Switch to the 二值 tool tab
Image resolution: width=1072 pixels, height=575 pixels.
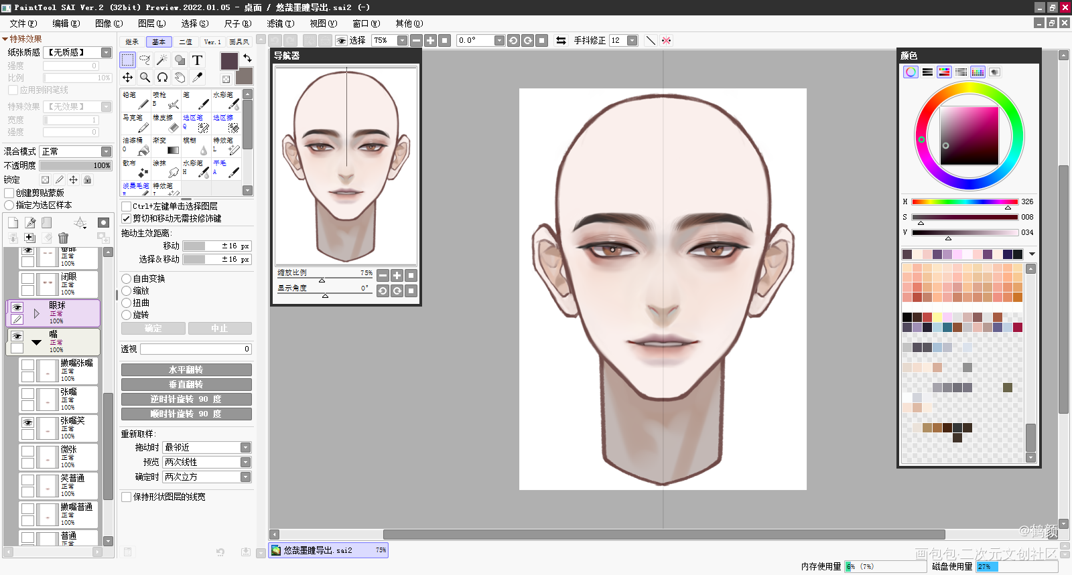pos(186,42)
